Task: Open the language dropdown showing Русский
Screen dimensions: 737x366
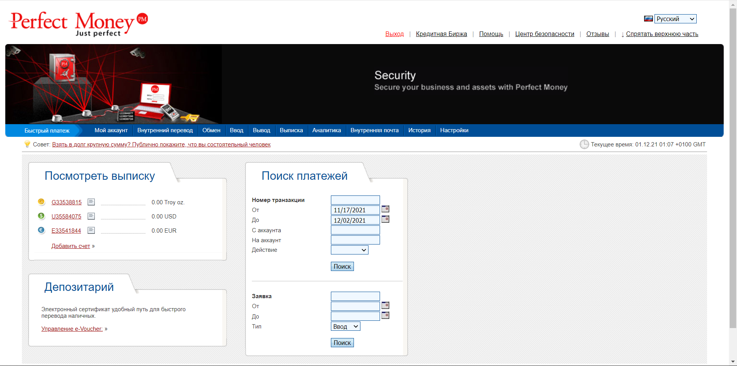Action: click(x=676, y=19)
